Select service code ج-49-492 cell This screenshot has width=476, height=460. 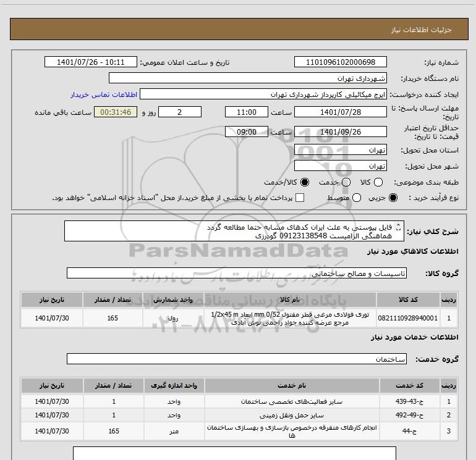point(409,415)
